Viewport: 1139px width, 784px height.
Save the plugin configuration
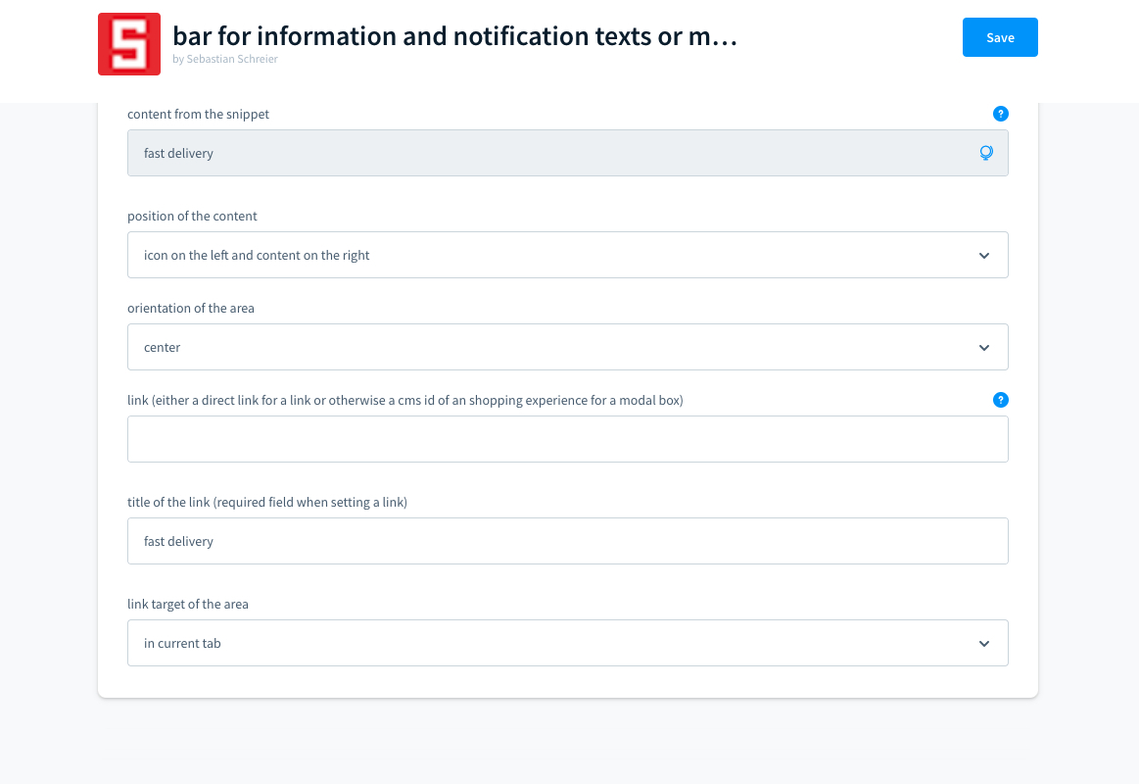(1000, 37)
